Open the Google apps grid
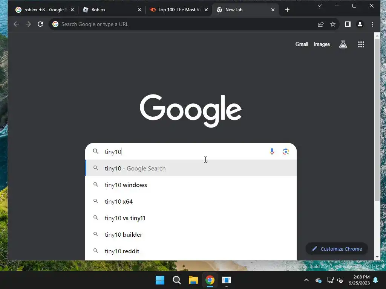This screenshot has height=289, width=386. (x=361, y=44)
